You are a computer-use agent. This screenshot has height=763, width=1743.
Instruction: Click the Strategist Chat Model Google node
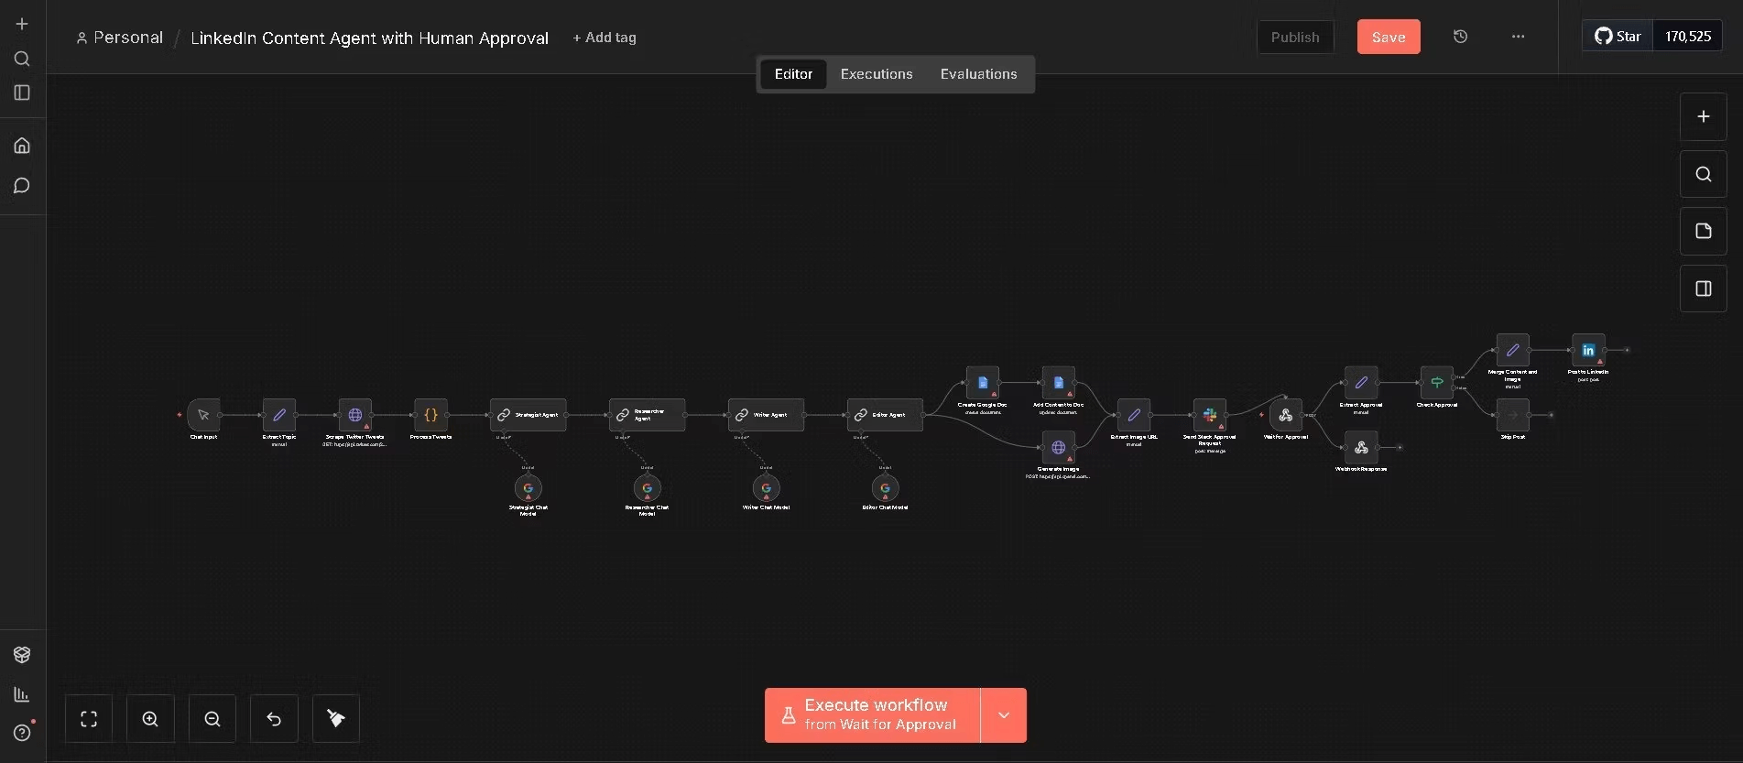(528, 488)
